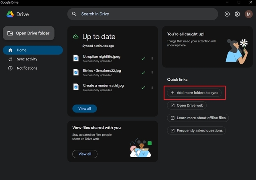Click the pause syncing icon
This screenshot has height=180, width=256.
(x=227, y=14)
